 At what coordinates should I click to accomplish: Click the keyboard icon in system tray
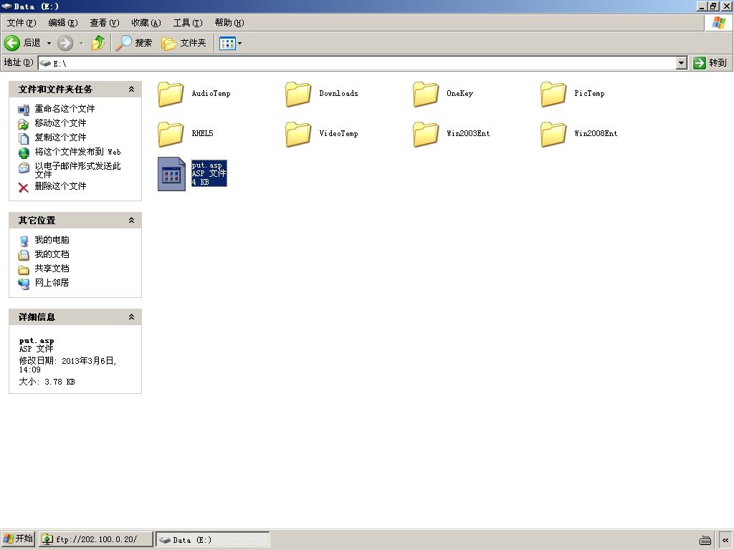click(x=705, y=540)
